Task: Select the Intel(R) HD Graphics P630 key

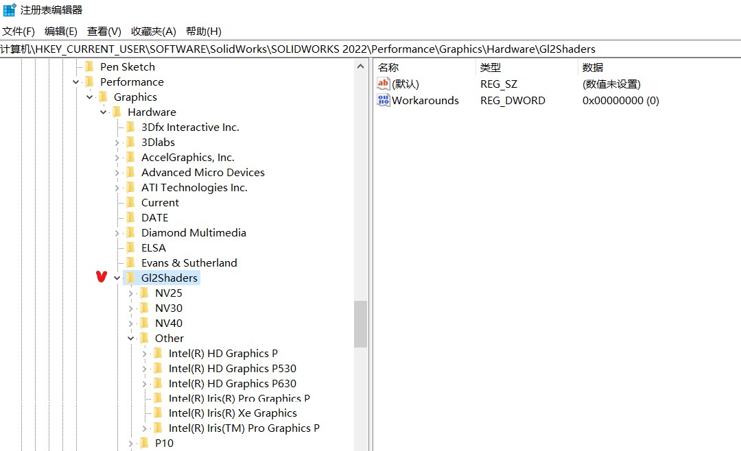Action: [233, 383]
